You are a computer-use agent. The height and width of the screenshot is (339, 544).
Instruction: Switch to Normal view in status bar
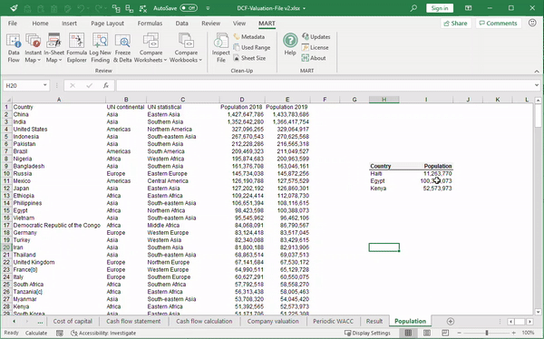point(408,333)
